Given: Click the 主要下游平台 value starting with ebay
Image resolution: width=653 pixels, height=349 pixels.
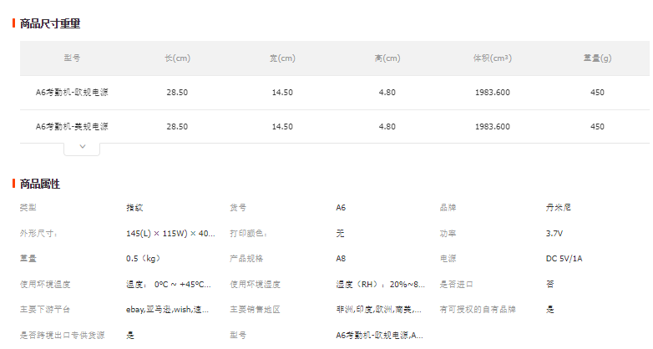Looking at the screenshot, I should click(168, 310).
